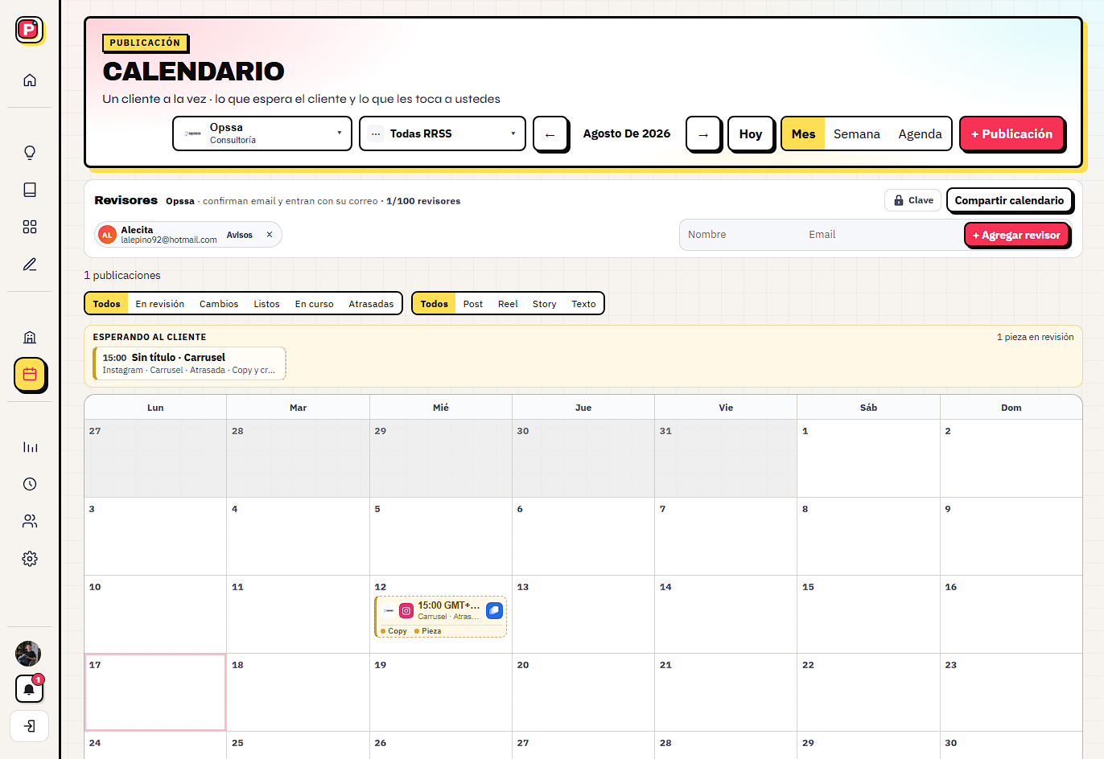Switch to the Agenda view
Viewport: 1104px width, 759px height.
tap(921, 134)
